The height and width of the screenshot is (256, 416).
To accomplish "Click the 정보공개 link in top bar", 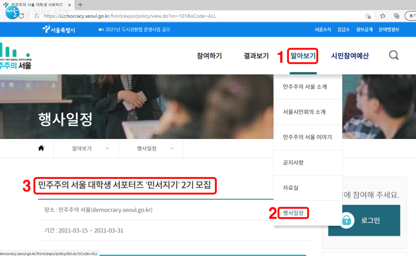I will point(364,29).
